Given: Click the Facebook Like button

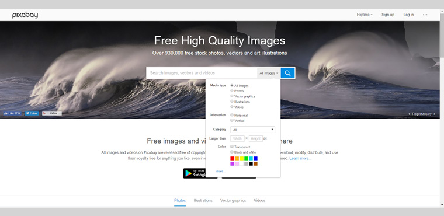Looking at the screenshot, I should [x=12, y=113].
